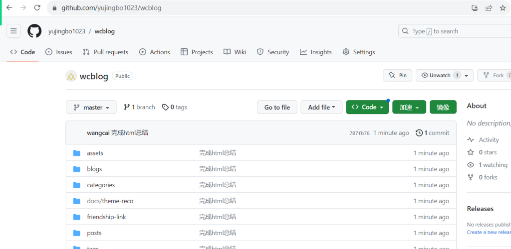Open the Security tab

click(x=273, y=52)
